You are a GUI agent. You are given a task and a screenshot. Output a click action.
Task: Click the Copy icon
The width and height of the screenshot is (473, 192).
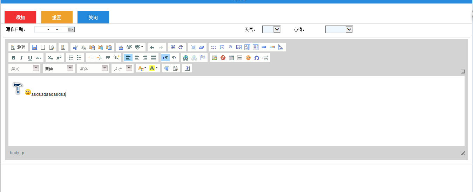(83, 47)
